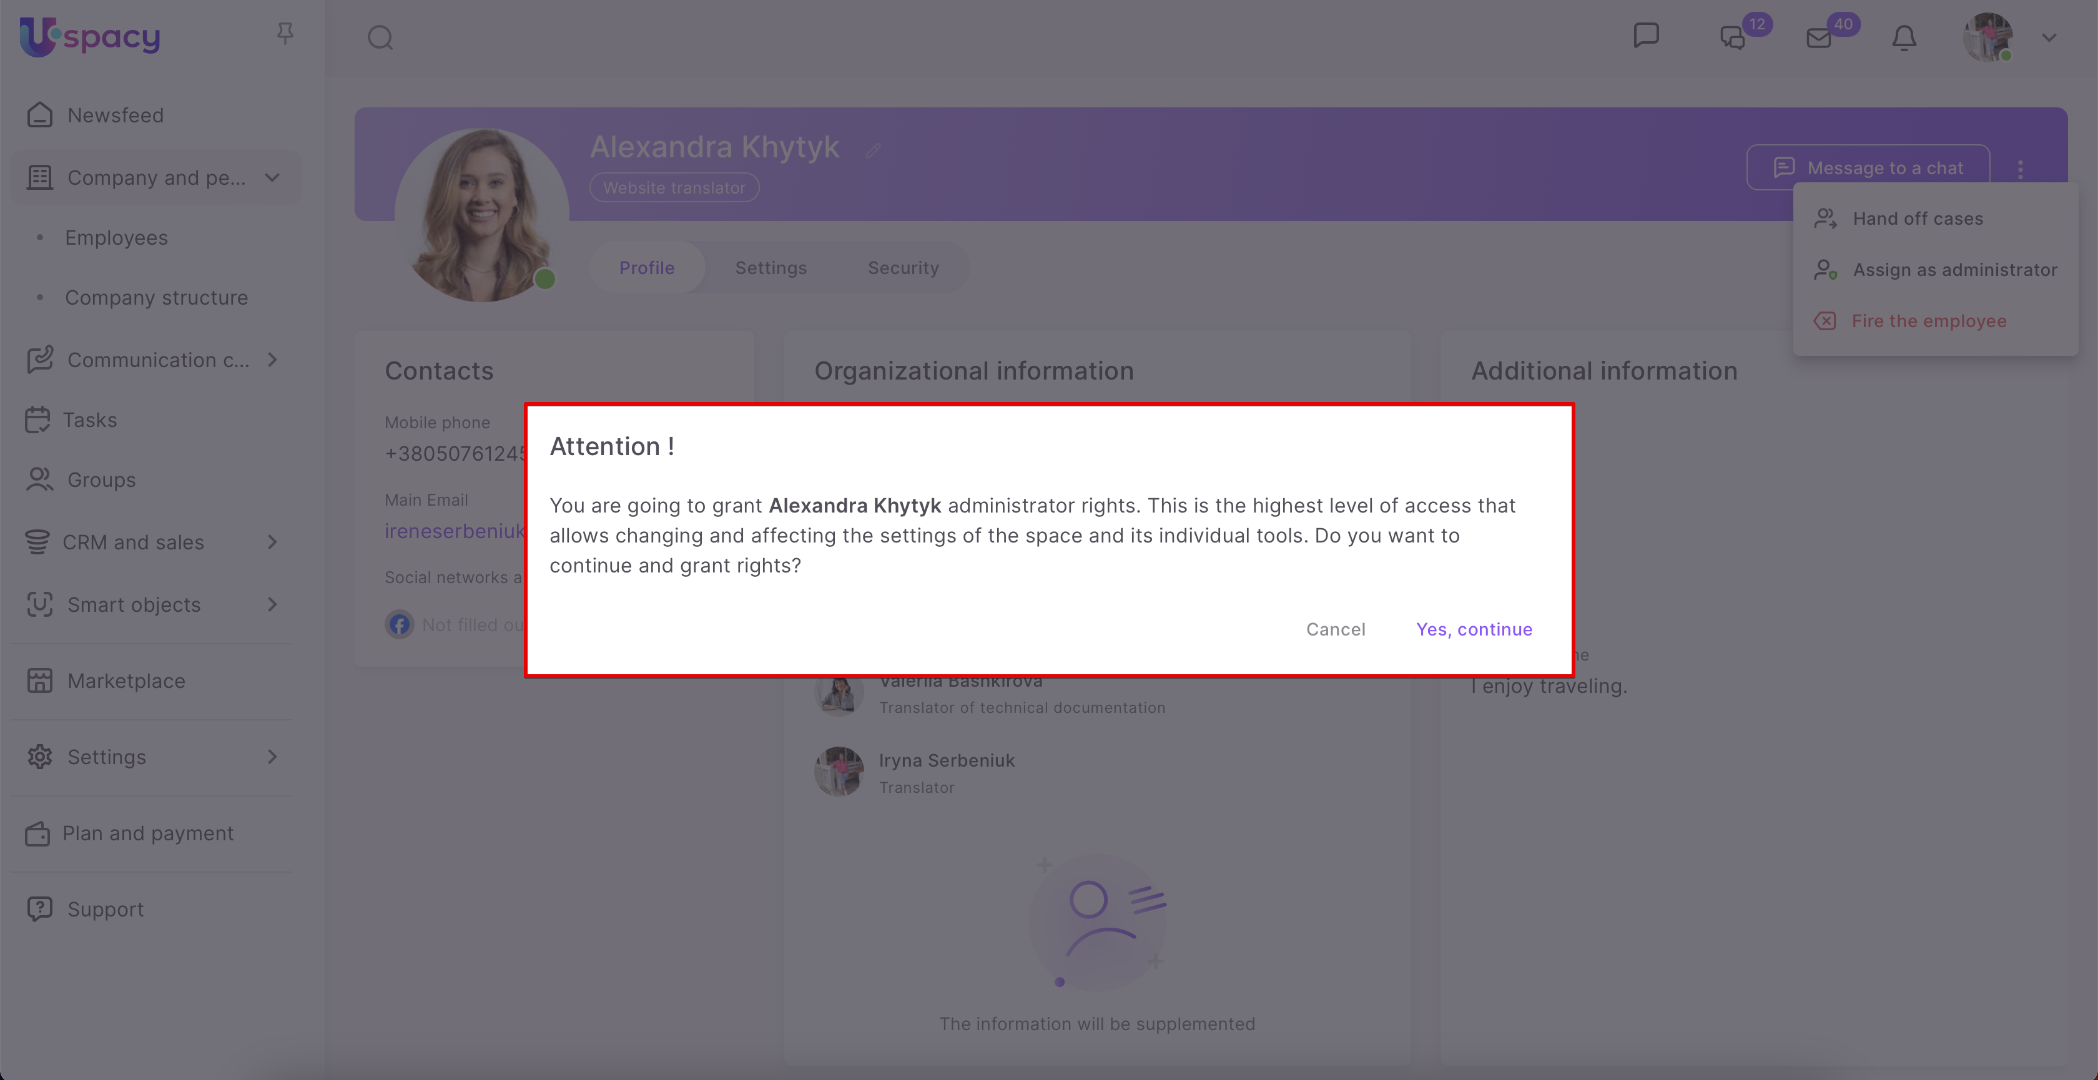Collapse Company and people section
This screenshot has height=1080, width=2098.
click(273, 177)
